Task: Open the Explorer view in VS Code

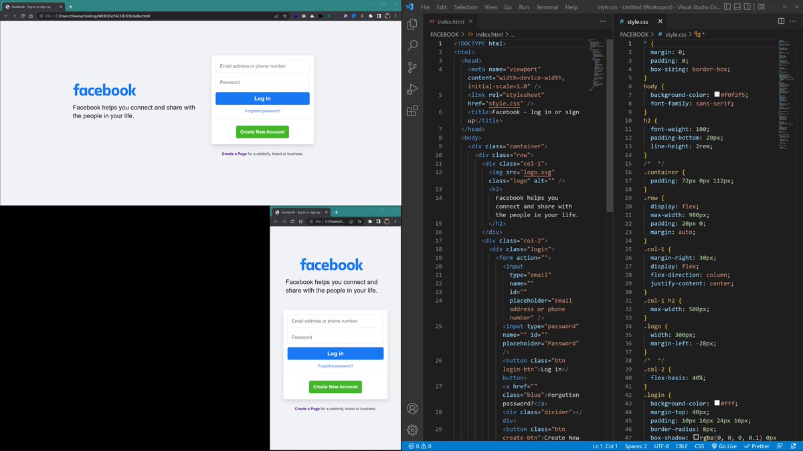Action: click(412, 24)
